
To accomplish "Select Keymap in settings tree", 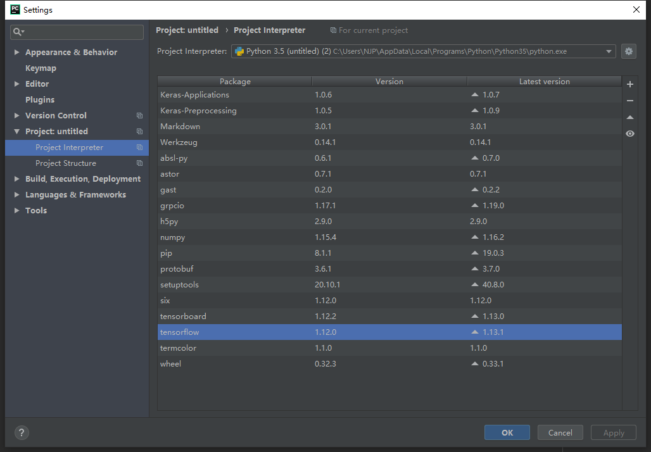I will click(41, 68).
